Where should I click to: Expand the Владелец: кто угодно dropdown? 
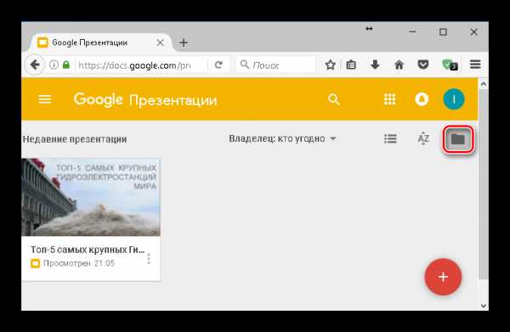coord(282,138)
